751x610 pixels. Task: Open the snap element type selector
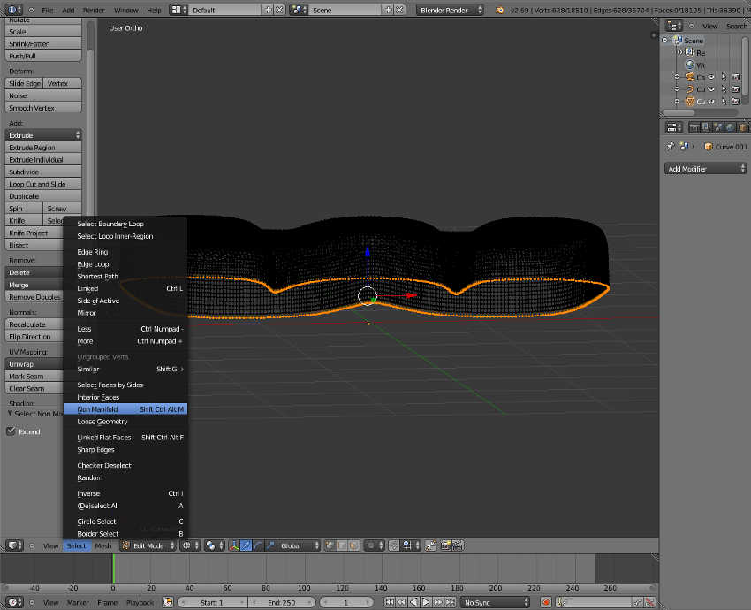(410, 545)
